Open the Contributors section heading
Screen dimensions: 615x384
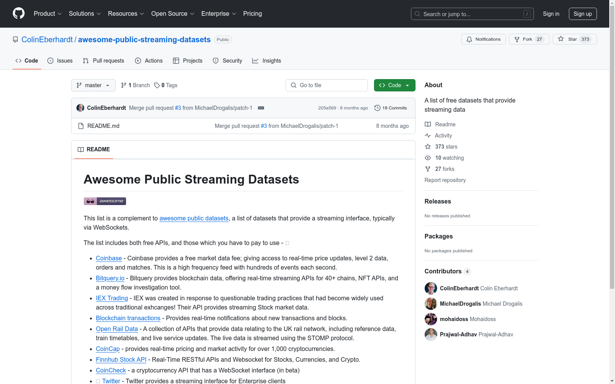443,271
